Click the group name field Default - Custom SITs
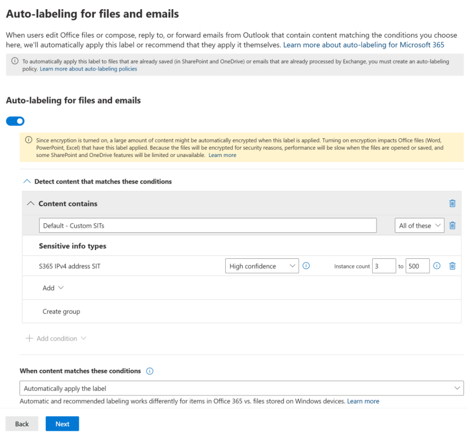 point(208,225)
